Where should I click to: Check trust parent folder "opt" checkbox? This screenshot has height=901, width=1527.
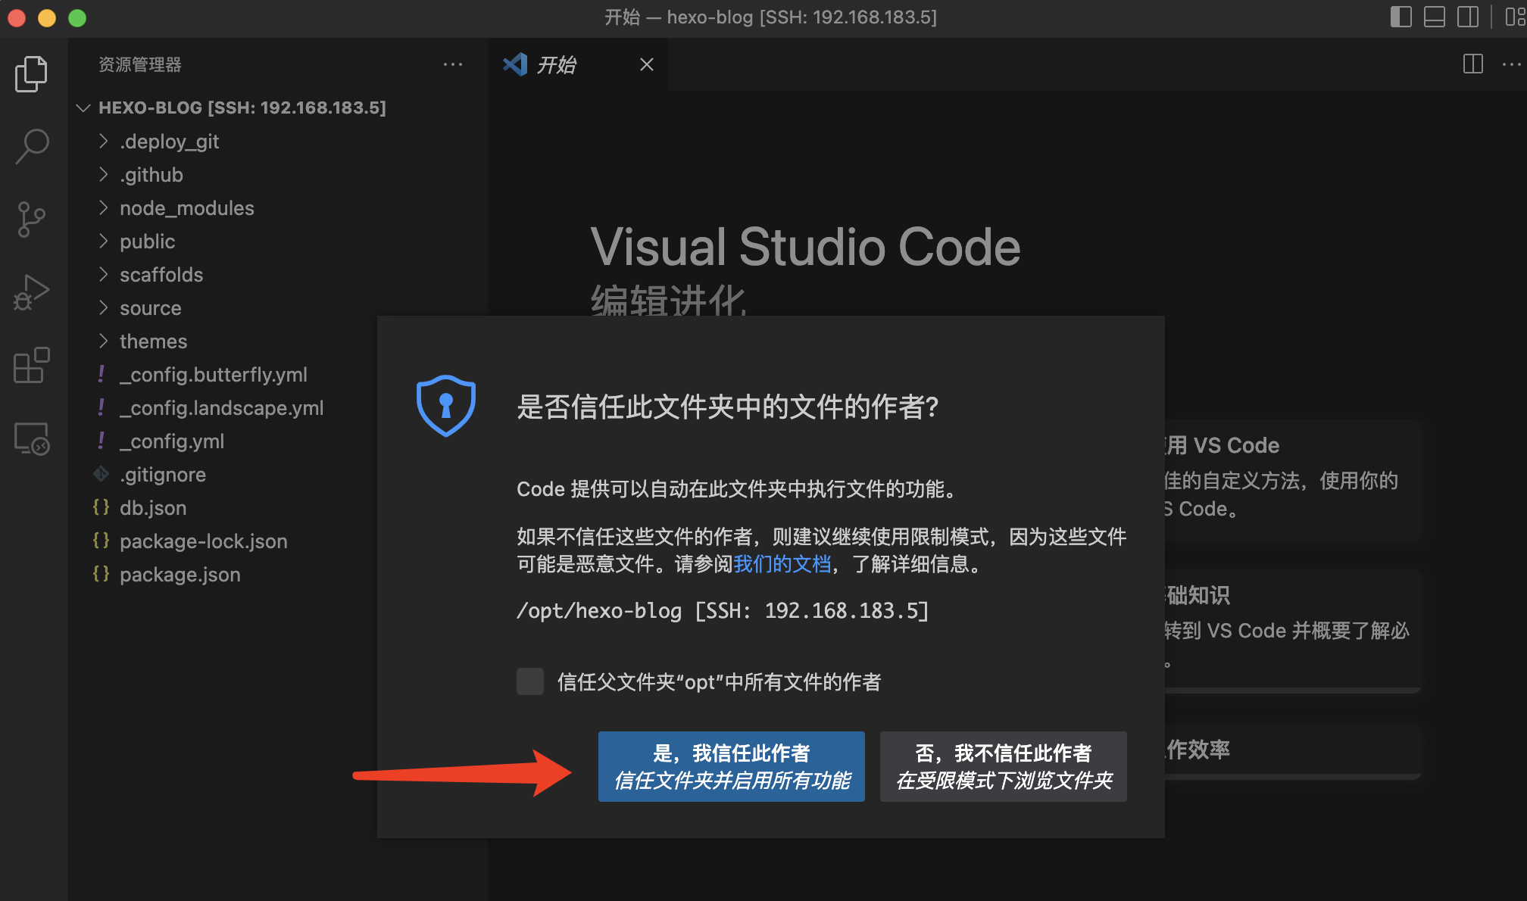point(530,681)
